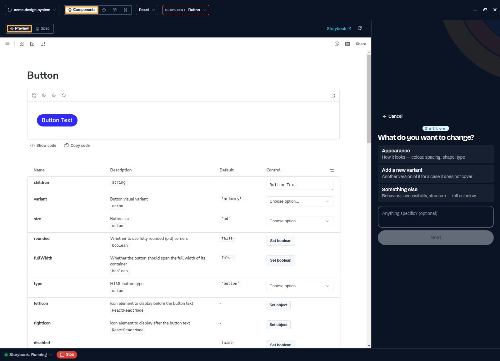The height and width of the screenshot is (361, 500).
Task: Click the 'md' default value
Action: [x=226, y=219]
